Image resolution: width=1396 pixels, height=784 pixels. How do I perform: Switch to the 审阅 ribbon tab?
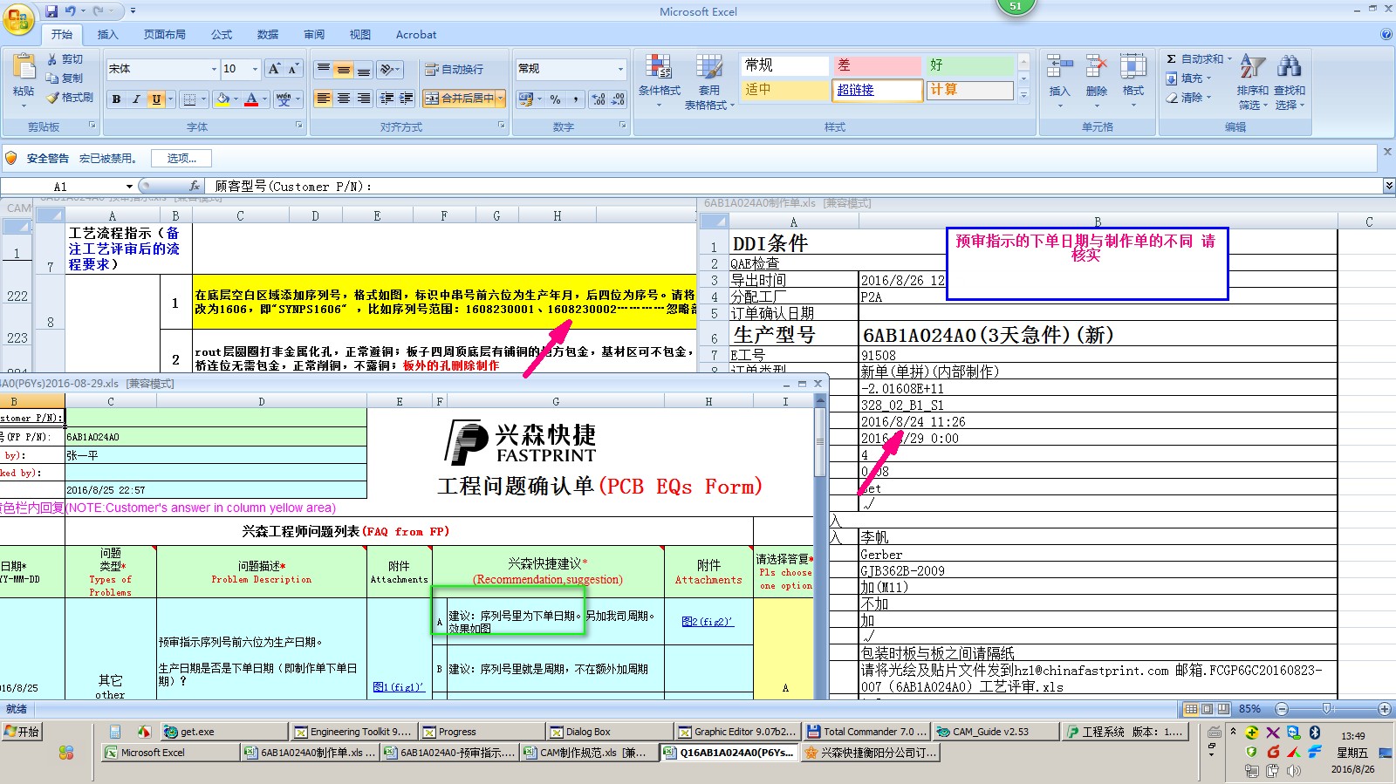[x=314, y=35]
